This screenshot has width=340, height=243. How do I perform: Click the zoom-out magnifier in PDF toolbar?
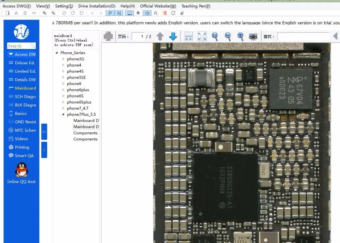point(228,36)
